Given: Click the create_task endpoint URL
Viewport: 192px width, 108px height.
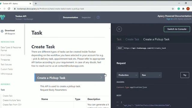Looking at the screenshot, I should (145, 48).
